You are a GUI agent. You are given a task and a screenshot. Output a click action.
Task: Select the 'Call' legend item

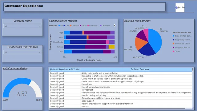click(66, 25)
